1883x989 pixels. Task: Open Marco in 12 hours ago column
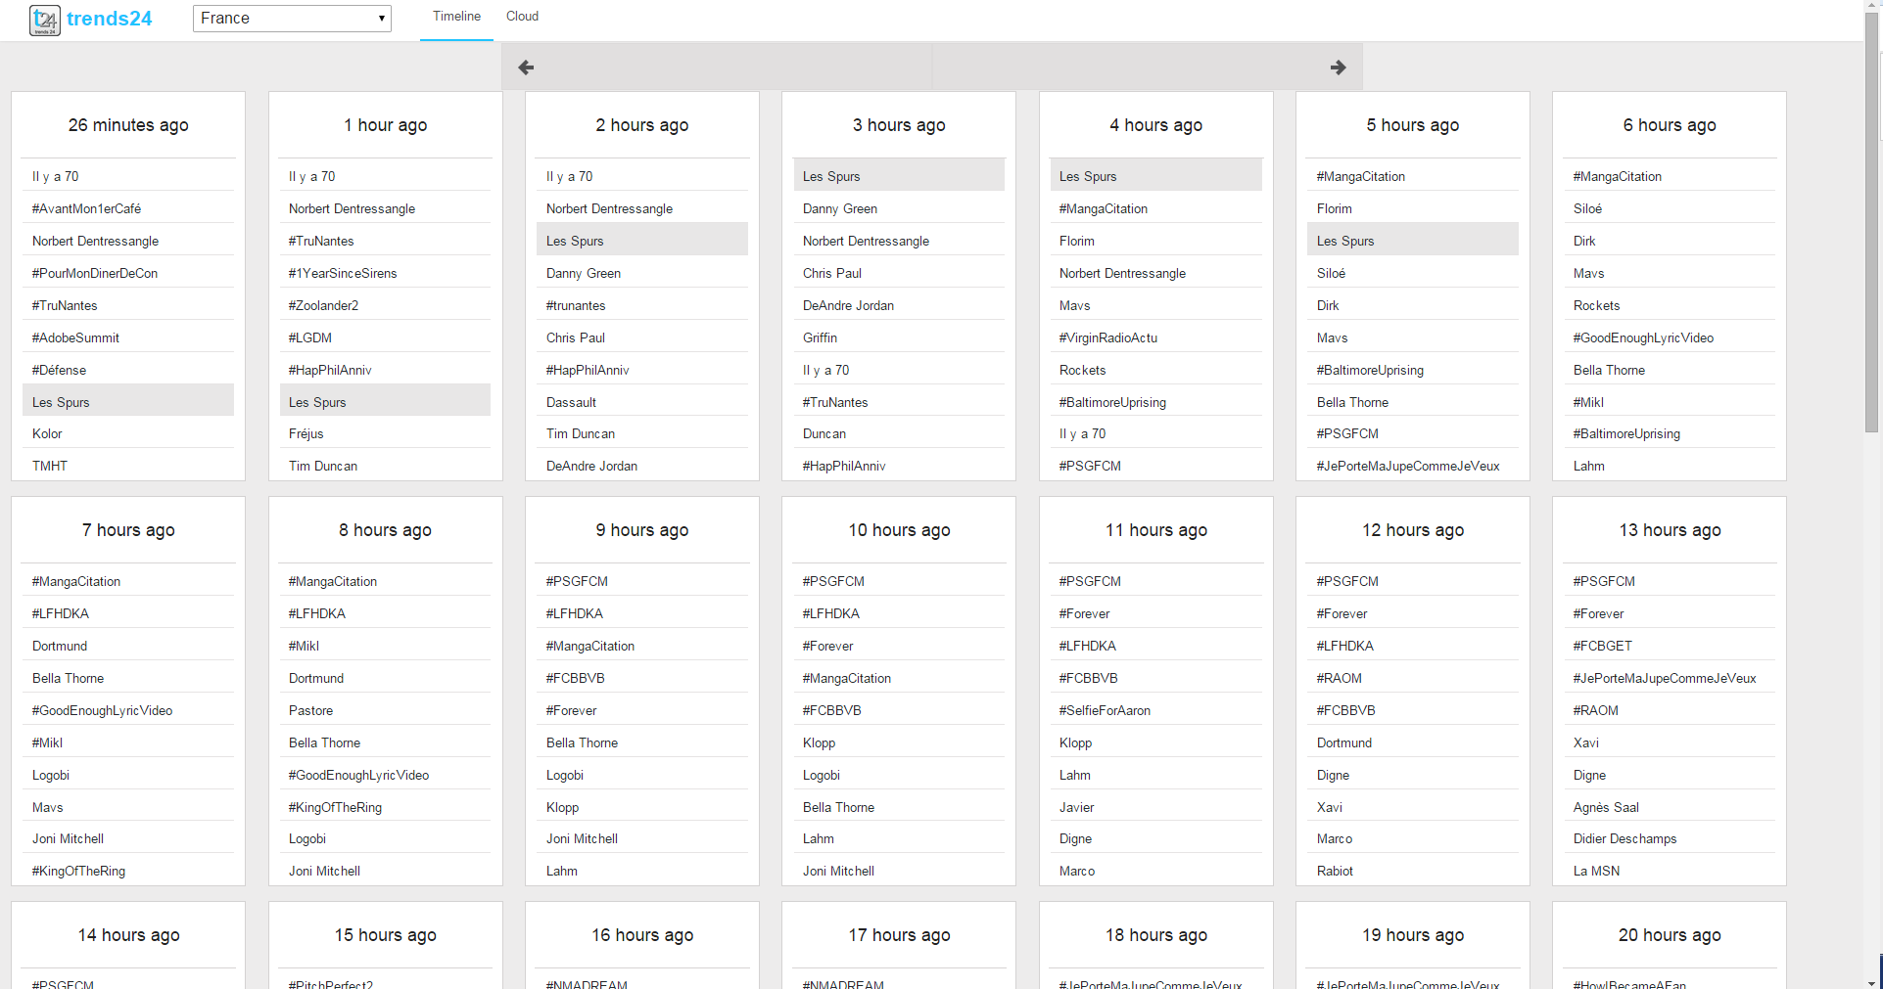pos(1335,838)
